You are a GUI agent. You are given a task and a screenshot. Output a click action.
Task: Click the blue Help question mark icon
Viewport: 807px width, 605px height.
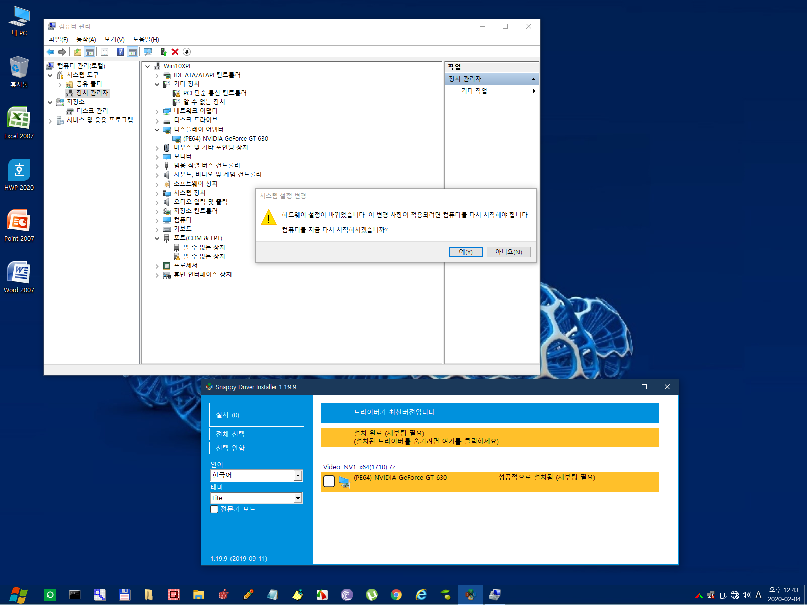pos(120,52)
